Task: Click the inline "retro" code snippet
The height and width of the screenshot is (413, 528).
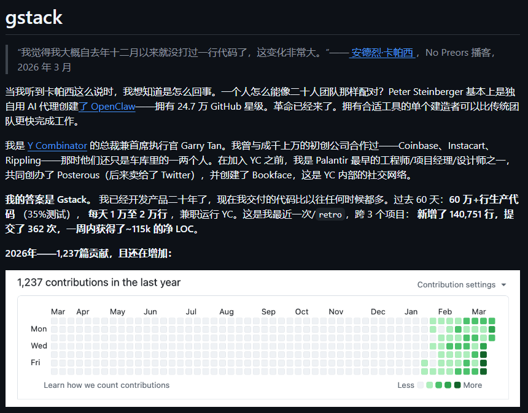Action: coord(330,215)
